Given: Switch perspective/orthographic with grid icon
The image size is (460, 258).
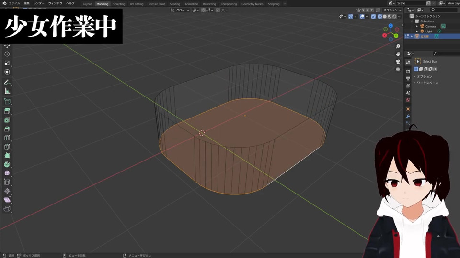Looking at the screenshot, I should click(x=398, y=69).
